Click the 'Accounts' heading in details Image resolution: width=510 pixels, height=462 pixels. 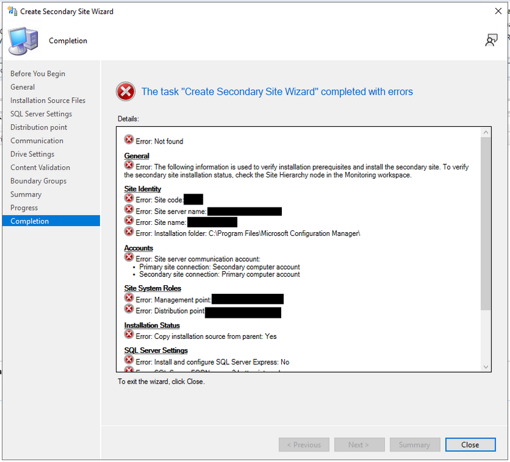point(139,248)
